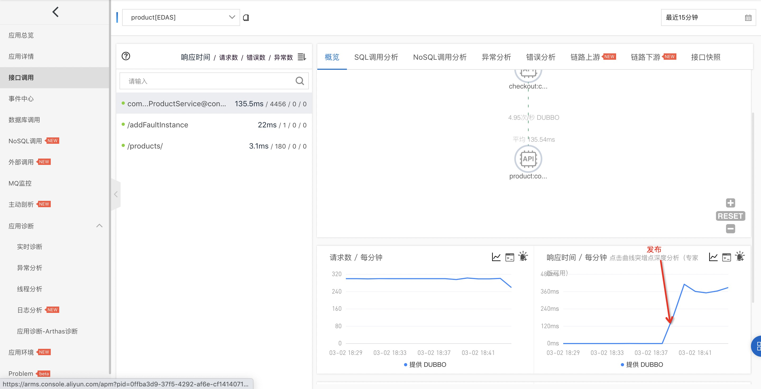Click the search magnifier icon

[300, 81]
